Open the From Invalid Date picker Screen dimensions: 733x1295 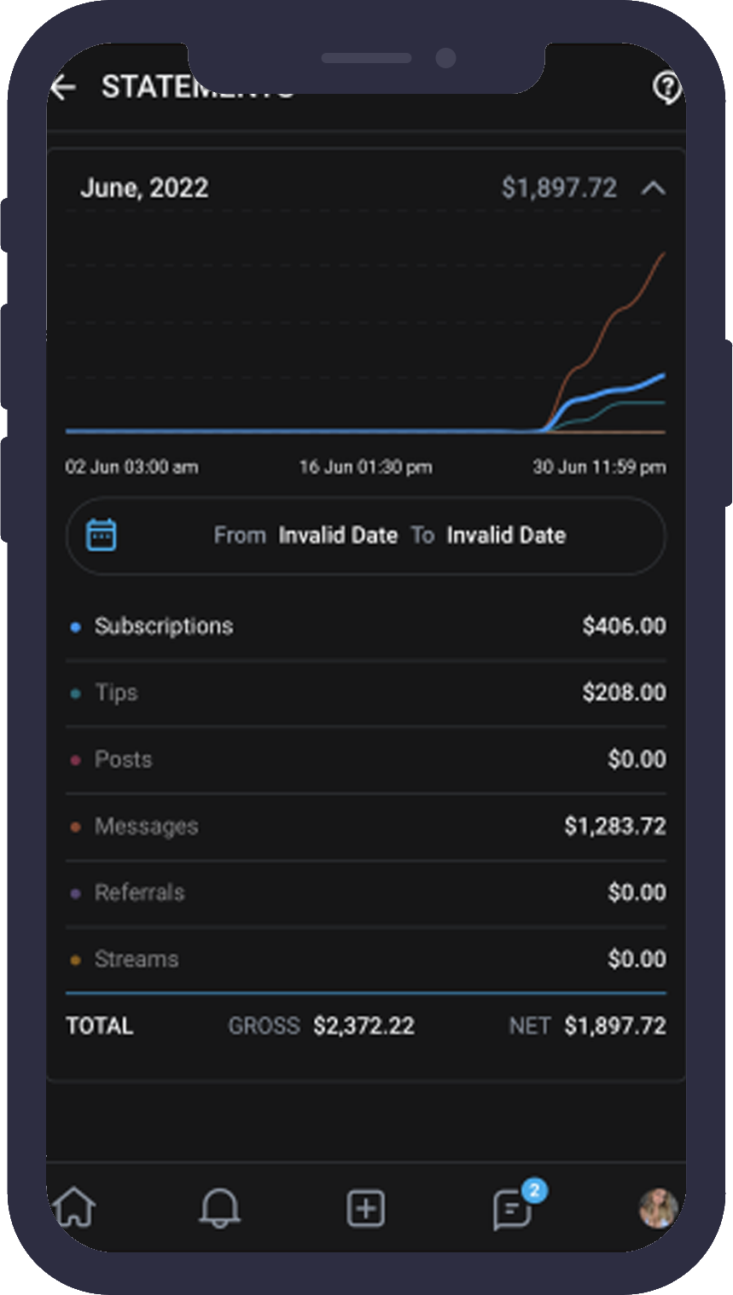[x=337, y=535]
